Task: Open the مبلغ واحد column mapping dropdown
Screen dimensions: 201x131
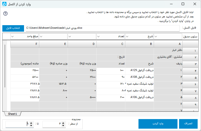Action: click(x=25, y=37)
